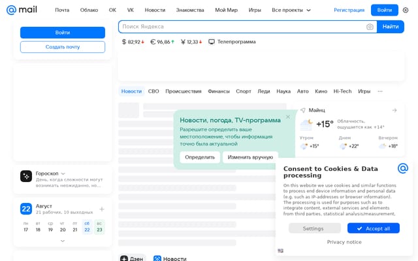
Task: Click the Создать почту button
Action: tap(63, 47)
